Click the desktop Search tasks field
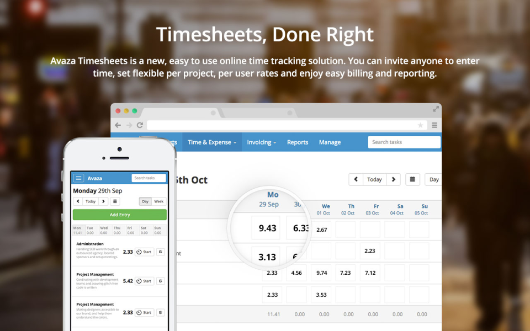This screenshot has width=530, height=331. 404,142
